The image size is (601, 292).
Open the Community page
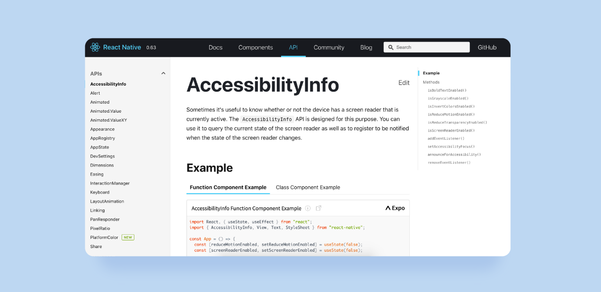[x=329, y=47]
